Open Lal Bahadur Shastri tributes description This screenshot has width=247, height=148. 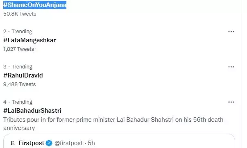pyautogui.click(x=113, y=124)
